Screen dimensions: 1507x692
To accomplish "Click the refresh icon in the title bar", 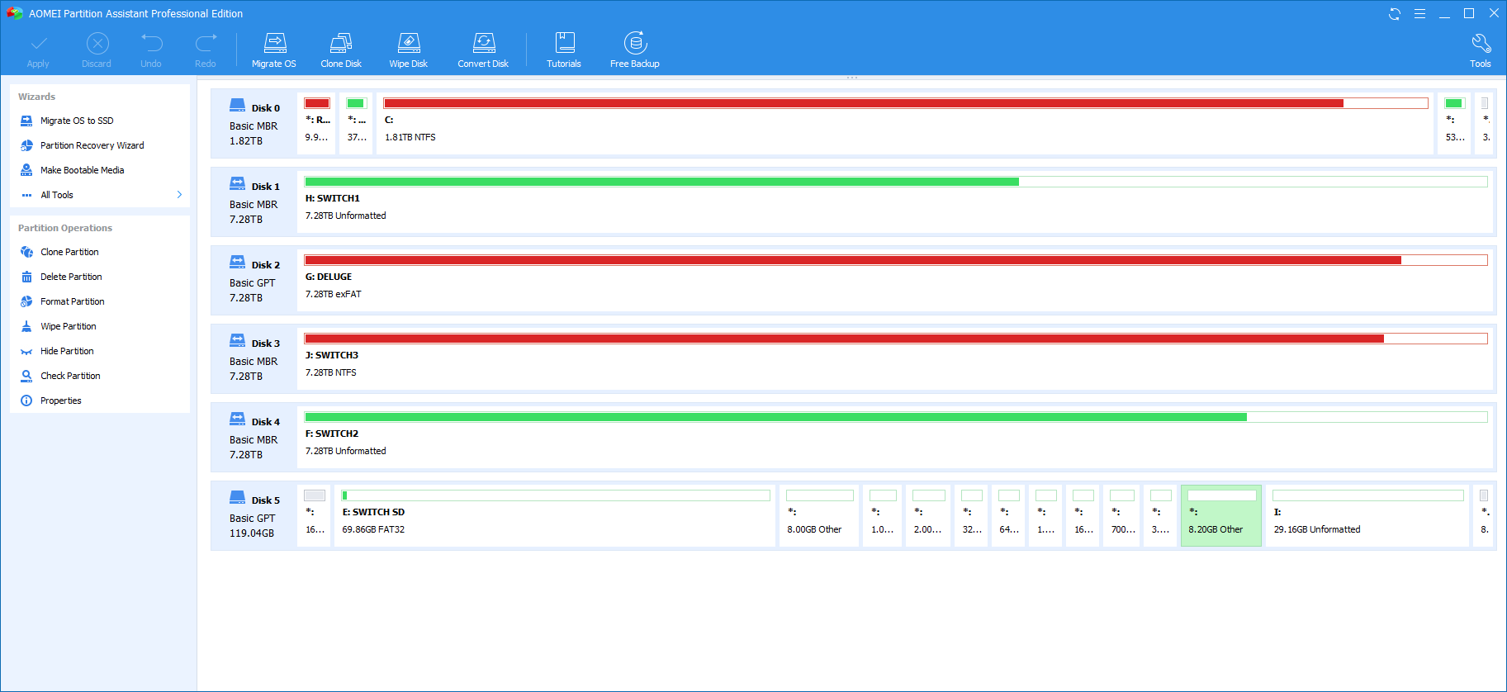I will coord(1395,13).
